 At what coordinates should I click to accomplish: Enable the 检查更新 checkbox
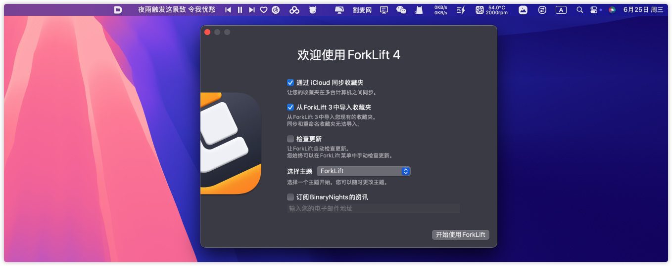[x=290, y=139]
